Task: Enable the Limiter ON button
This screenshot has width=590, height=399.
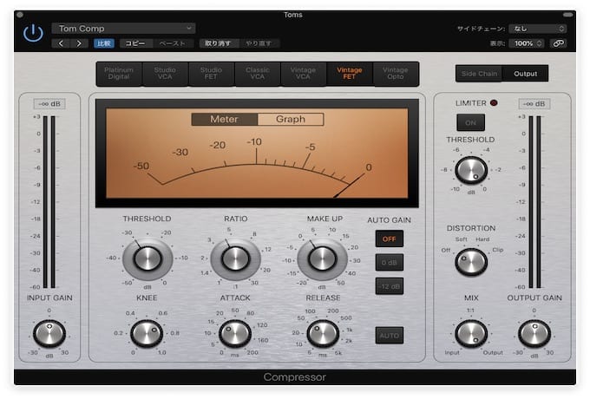Action: click(471, 122)
